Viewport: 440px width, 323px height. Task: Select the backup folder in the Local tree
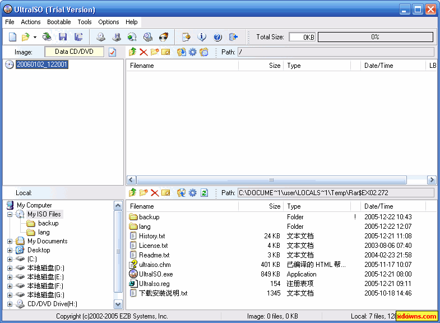tap(48, 223)
